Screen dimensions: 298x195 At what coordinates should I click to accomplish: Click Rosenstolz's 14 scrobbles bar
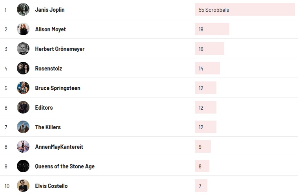point(207,69)
